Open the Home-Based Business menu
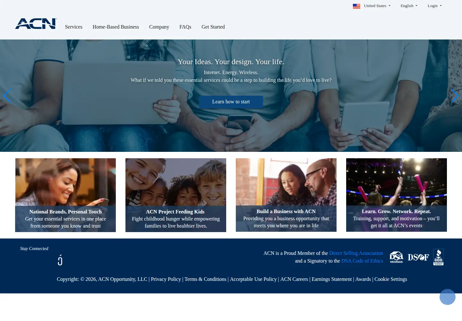 pos(116,27)
